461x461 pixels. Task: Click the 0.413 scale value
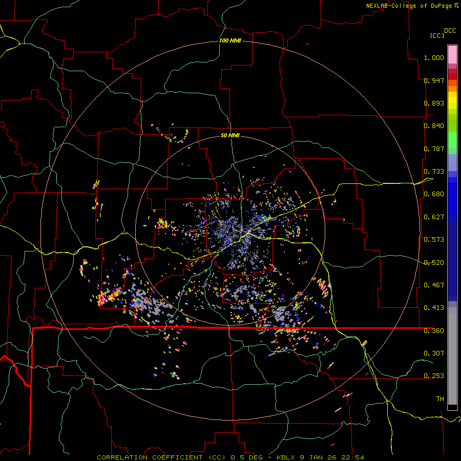tap(434, 308)
